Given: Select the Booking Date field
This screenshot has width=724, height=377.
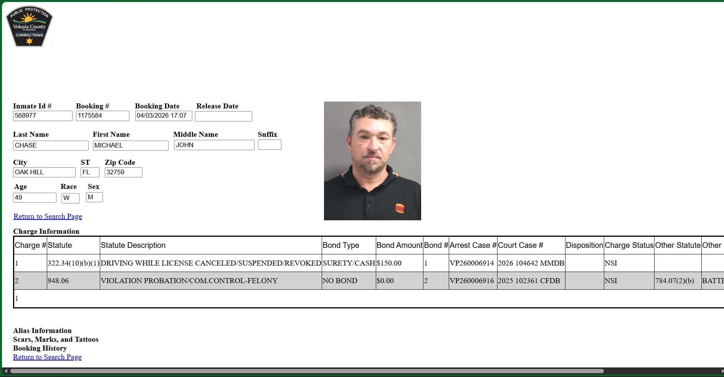Looking at the screenshot, I should coord(164,116).
